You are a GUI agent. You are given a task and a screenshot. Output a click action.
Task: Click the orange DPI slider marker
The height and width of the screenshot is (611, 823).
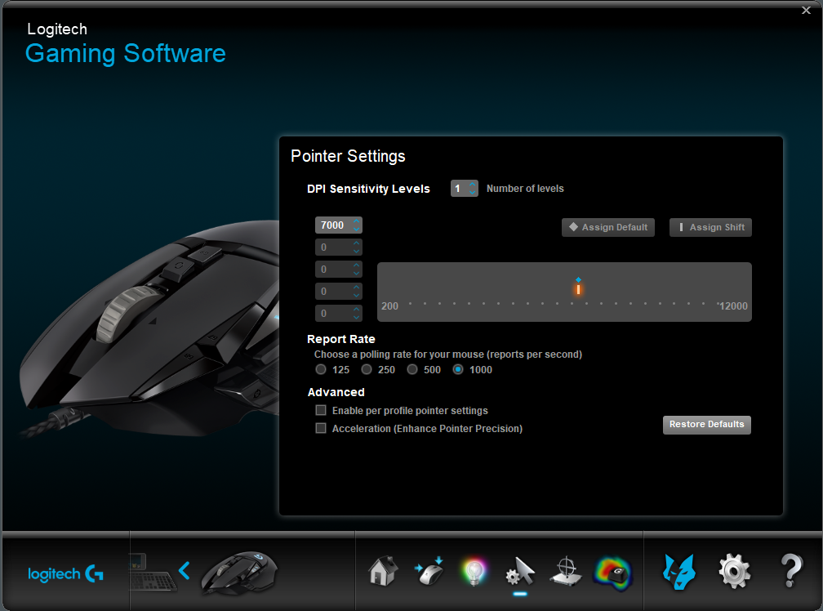click(578, 289)
